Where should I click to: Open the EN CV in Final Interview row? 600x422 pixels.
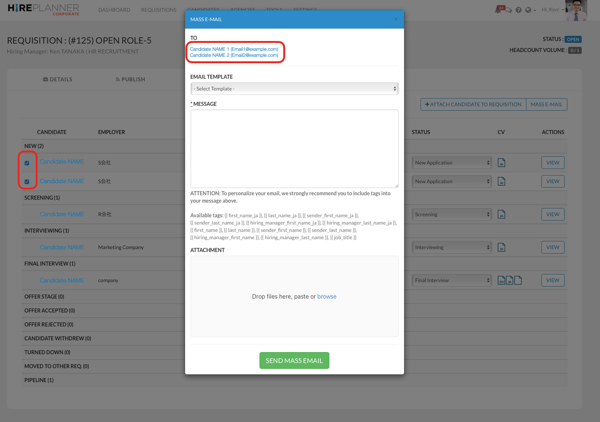(x=501, y=280)
